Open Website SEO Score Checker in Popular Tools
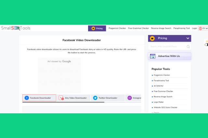 [165, 107]
